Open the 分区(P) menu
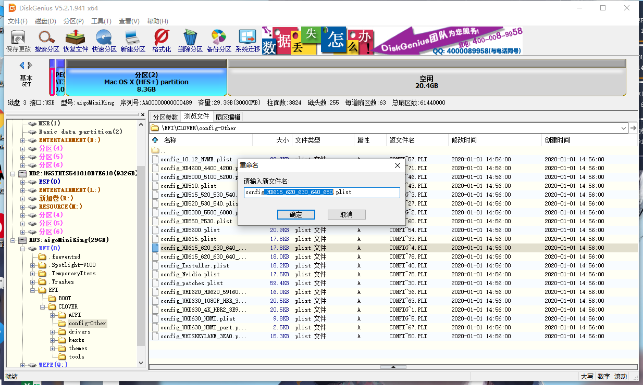The image size is (643, 385). 73,21
